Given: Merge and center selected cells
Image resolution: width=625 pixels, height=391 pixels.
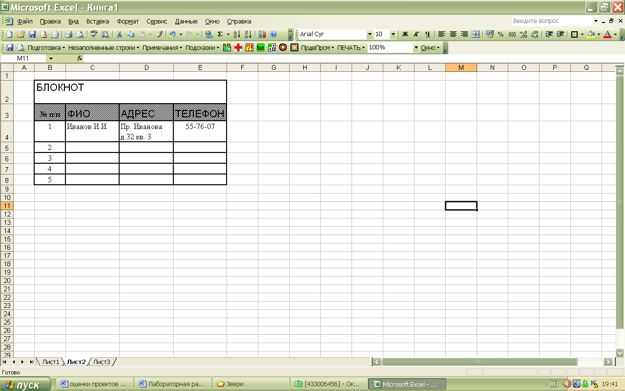Looking at the screenshot, I should pyautogui.click(x=475, y=34).
